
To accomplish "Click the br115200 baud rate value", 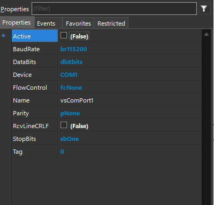I will (x=74, y=49).
